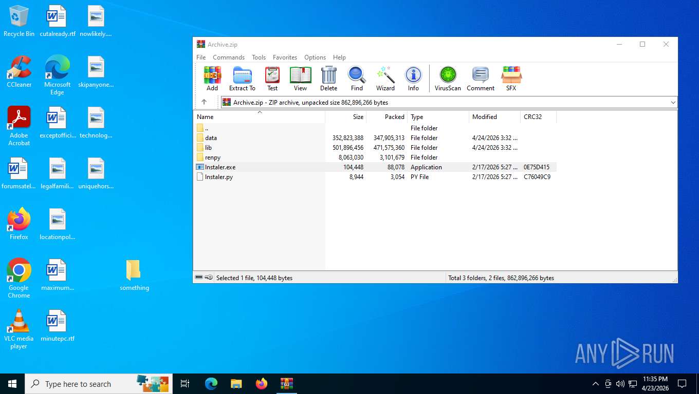Click the Comment toolbar icon

point(481,78)
